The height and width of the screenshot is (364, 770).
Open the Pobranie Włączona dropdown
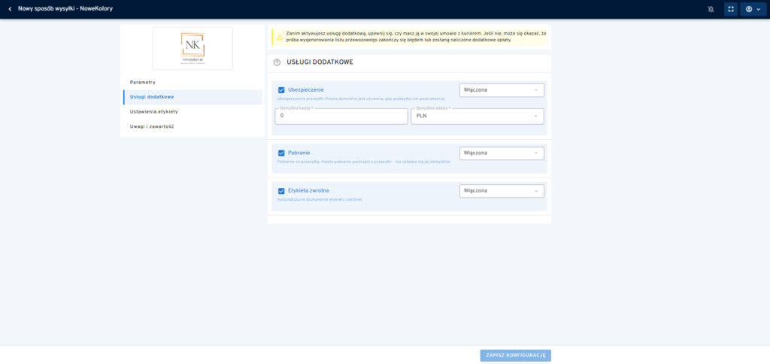tap(502, 153)
